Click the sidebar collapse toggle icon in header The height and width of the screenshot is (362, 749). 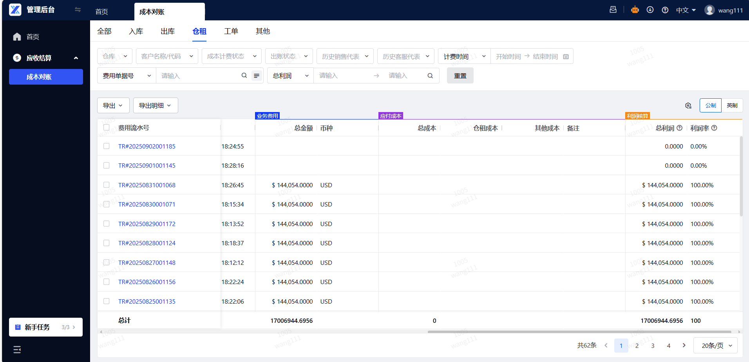click(78, 10)
